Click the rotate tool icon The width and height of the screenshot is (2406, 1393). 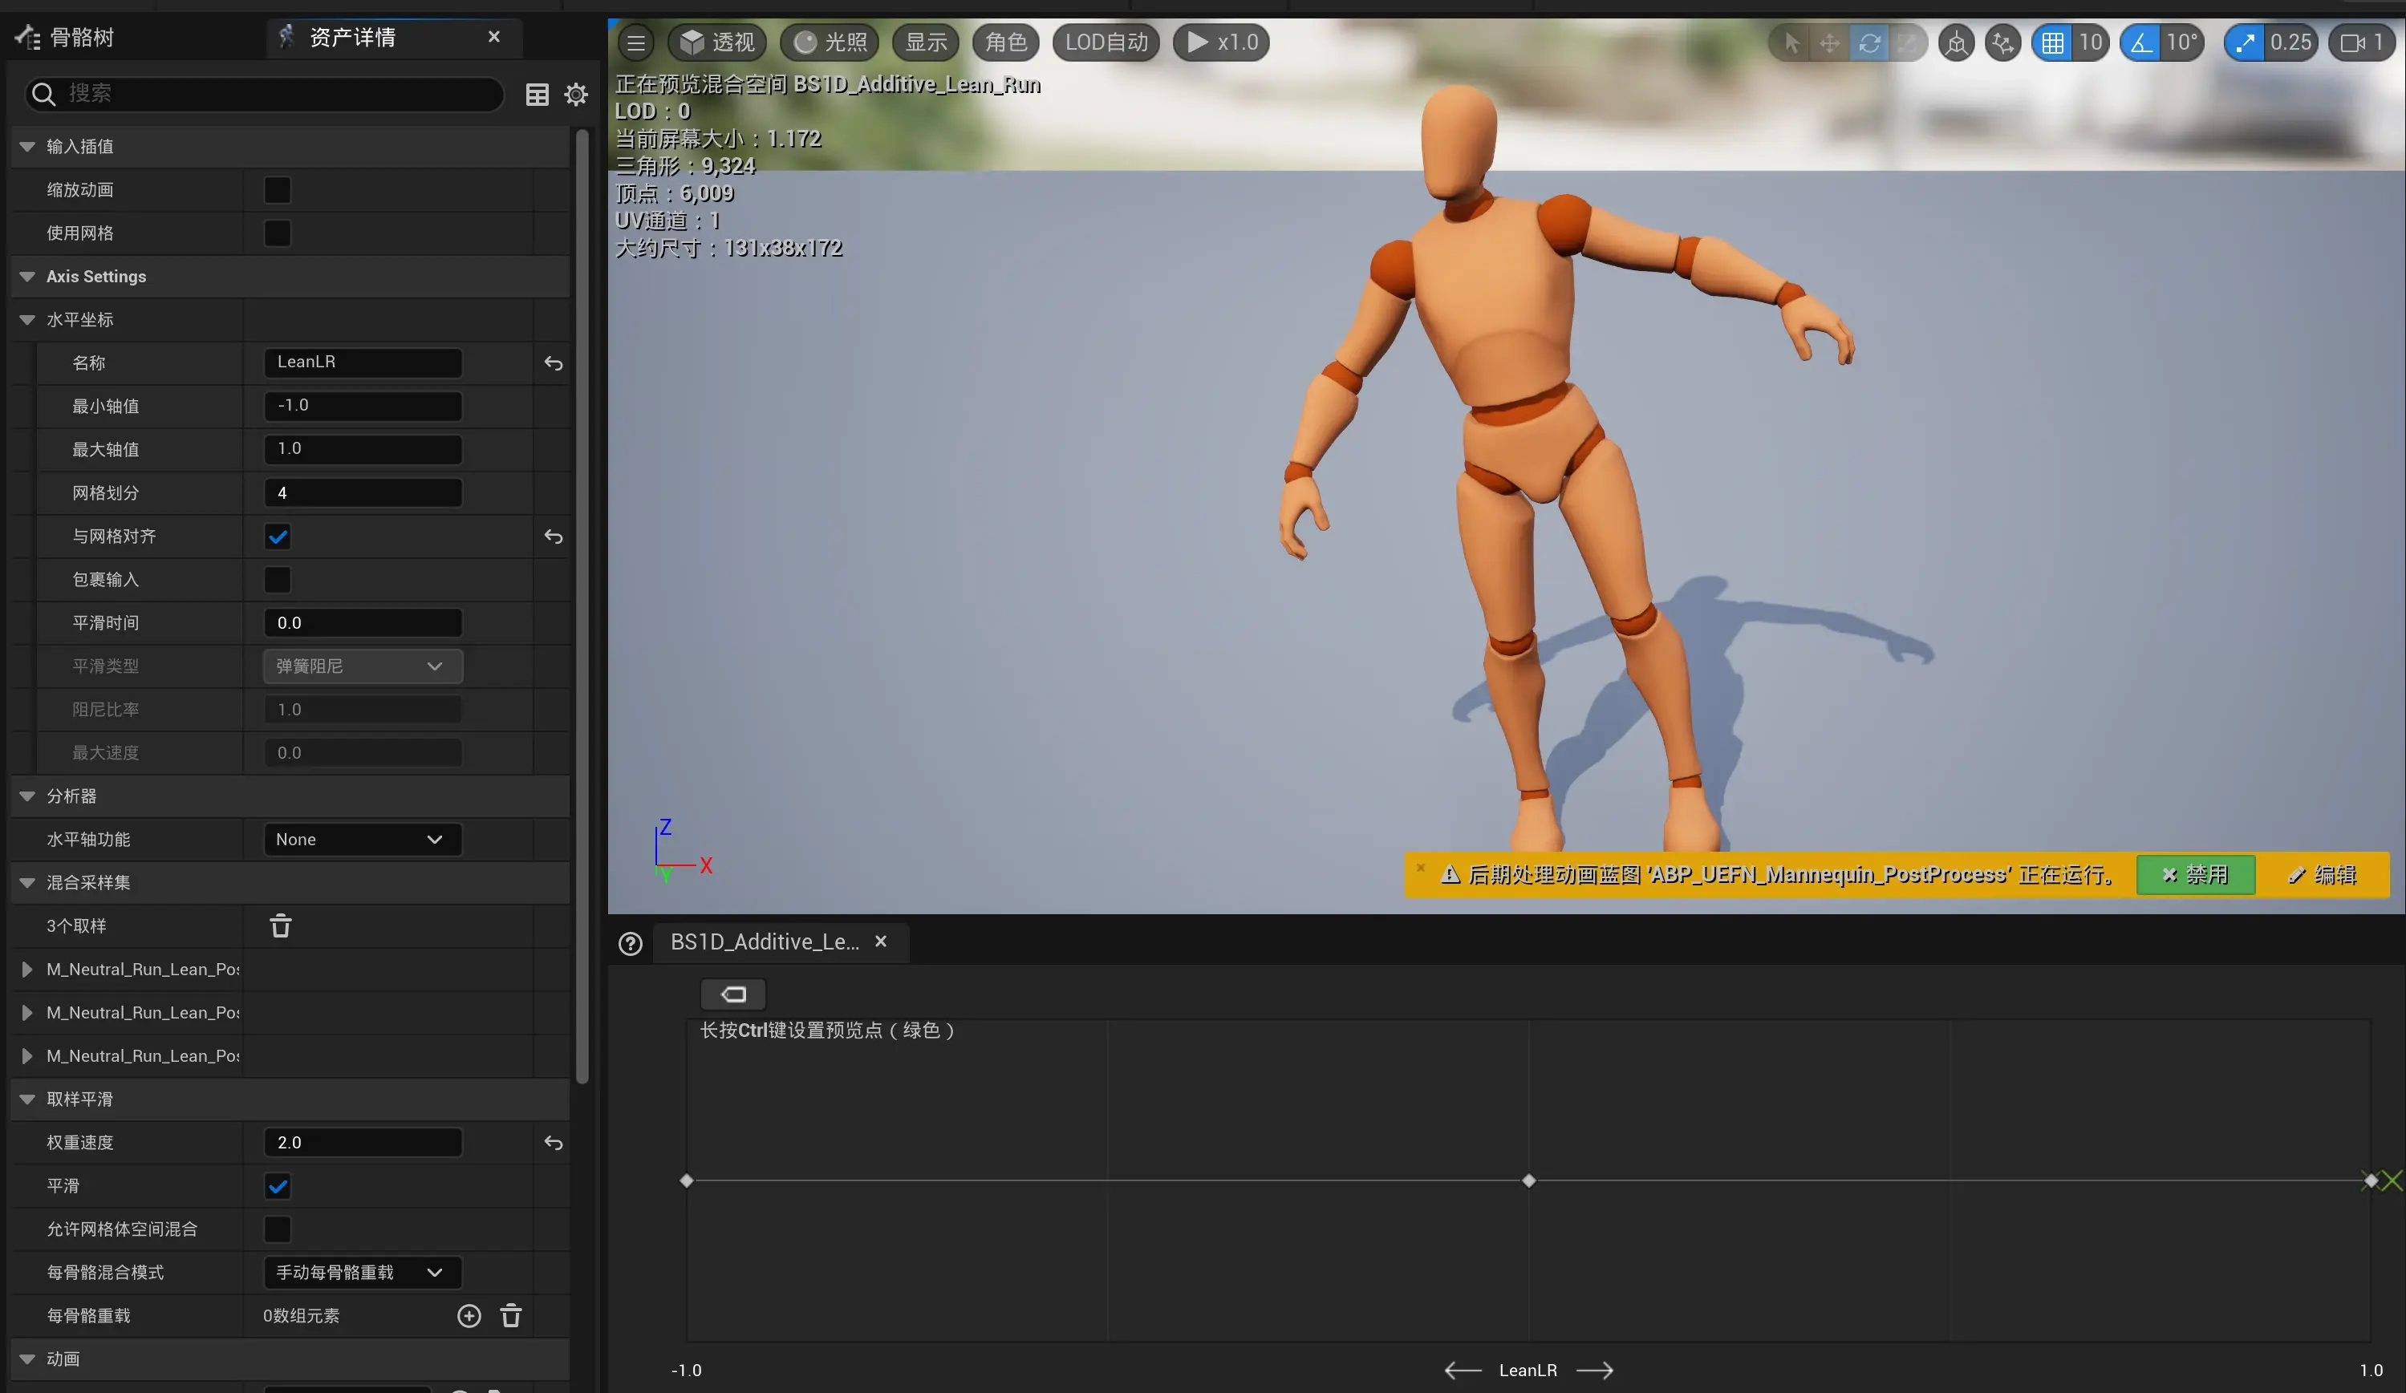point(1868,40)
